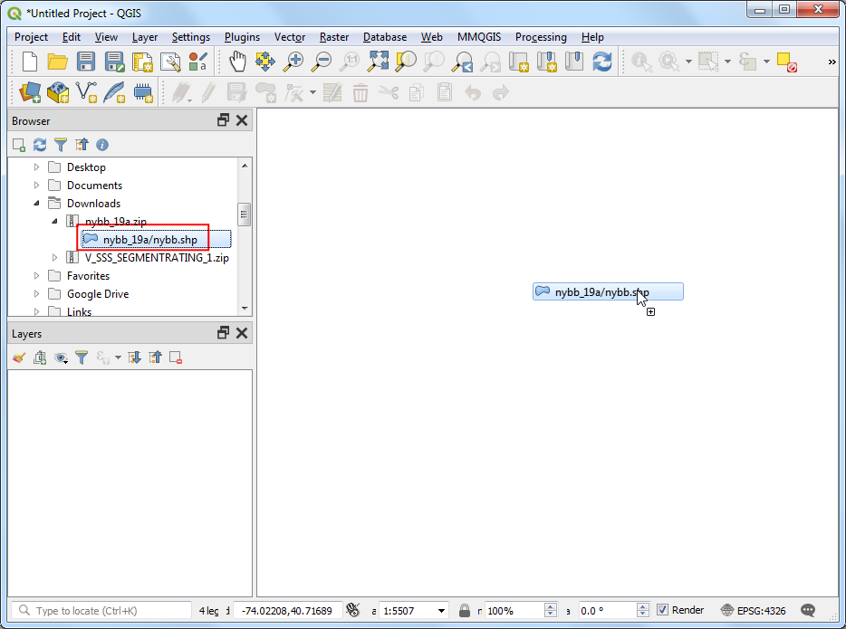This screenshot has height=629, width=846.
Task: Click the Zoom Full extent icon
Action: click(378, 62)
